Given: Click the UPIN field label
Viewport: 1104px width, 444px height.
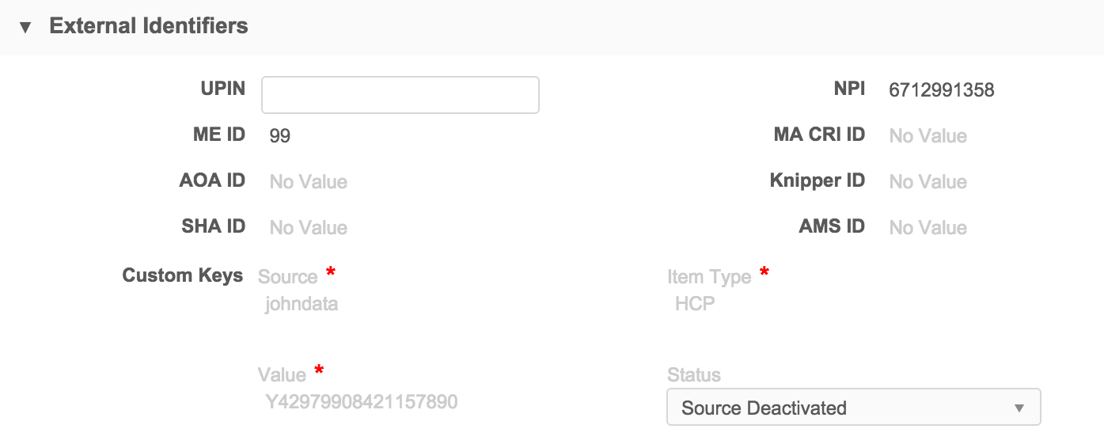Looking at the screenshot, I should click(222, 89).
